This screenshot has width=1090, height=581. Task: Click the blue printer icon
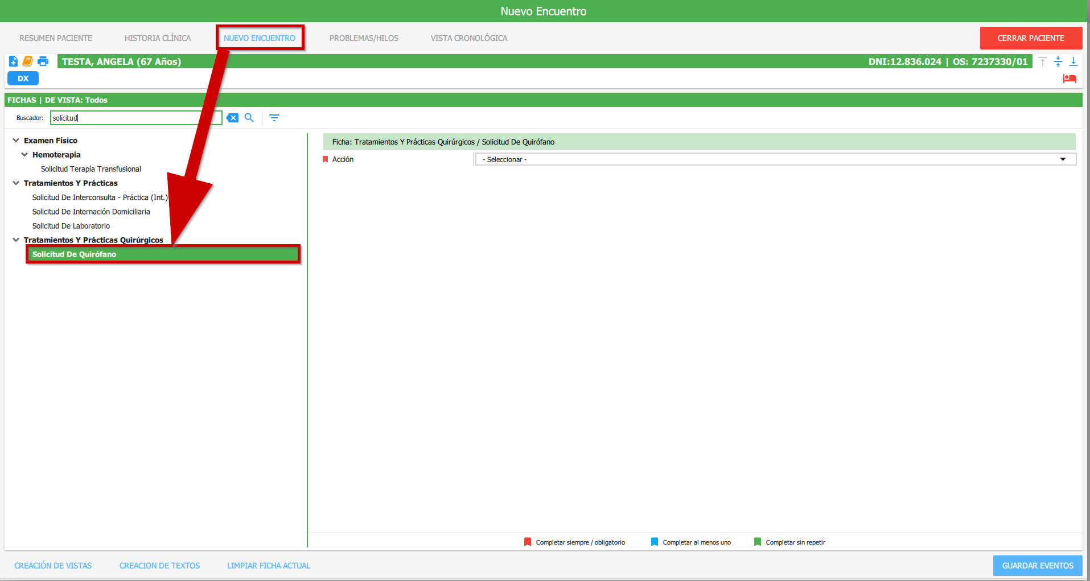pos(43,61)
